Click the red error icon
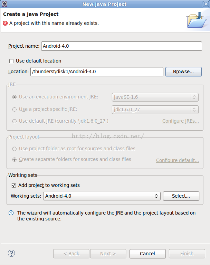The height and width of the screenshot is (265, 210). coord(5,23)
